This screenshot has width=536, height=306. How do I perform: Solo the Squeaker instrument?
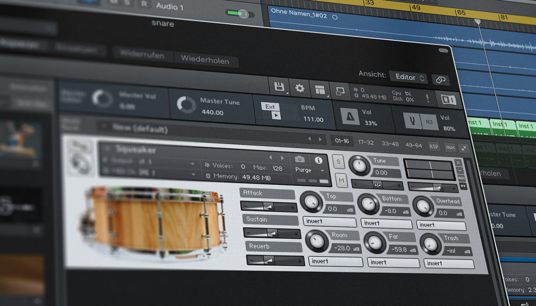(x=338, y=161)
